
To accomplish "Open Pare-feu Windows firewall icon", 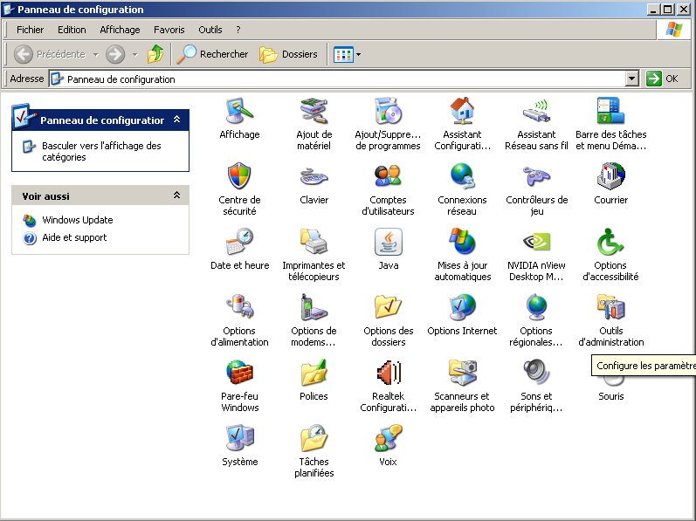I will [239, 373].
